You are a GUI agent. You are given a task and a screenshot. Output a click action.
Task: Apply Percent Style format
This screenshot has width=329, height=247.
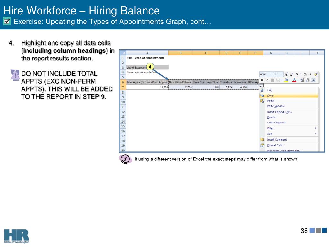[305, 74]
